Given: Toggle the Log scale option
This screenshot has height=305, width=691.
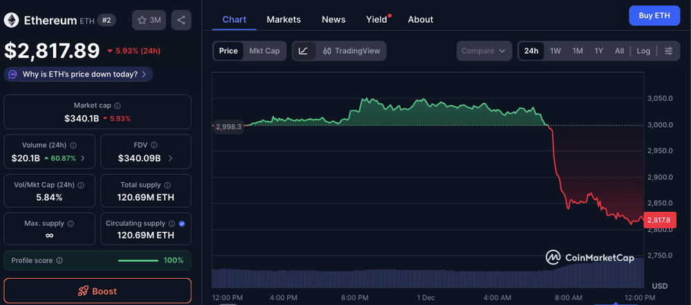Looking at the screenshot, I should pos(643,51).
